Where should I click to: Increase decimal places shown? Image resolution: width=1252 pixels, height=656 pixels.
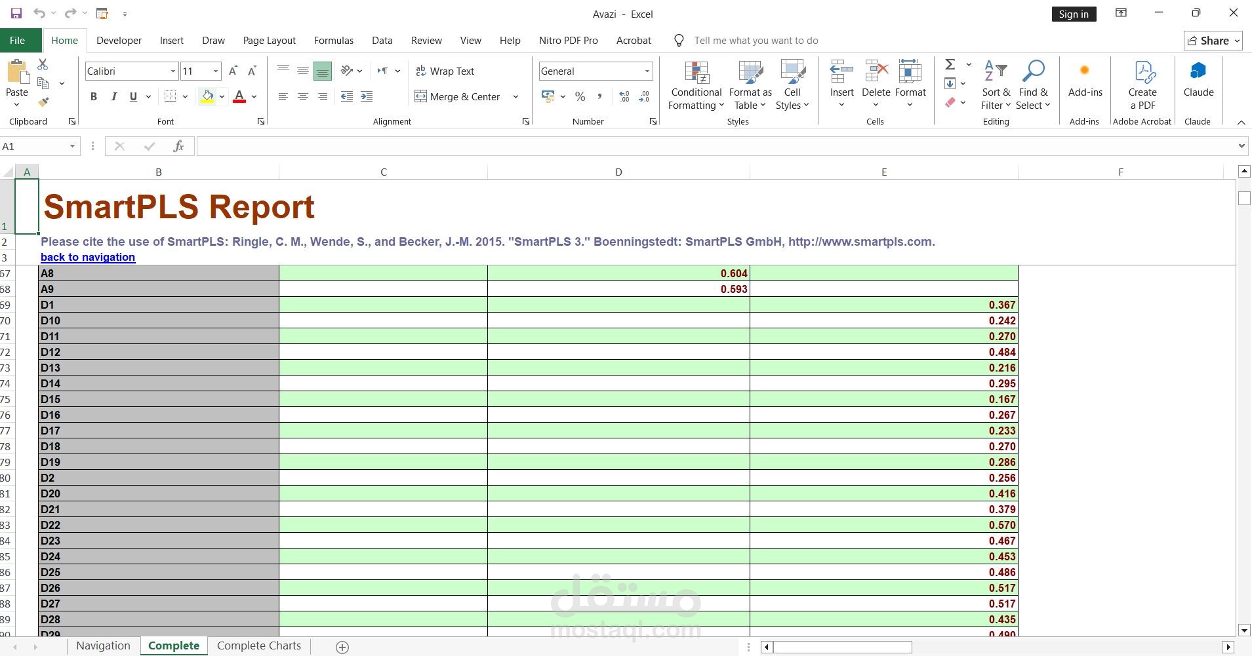point(624,96)
